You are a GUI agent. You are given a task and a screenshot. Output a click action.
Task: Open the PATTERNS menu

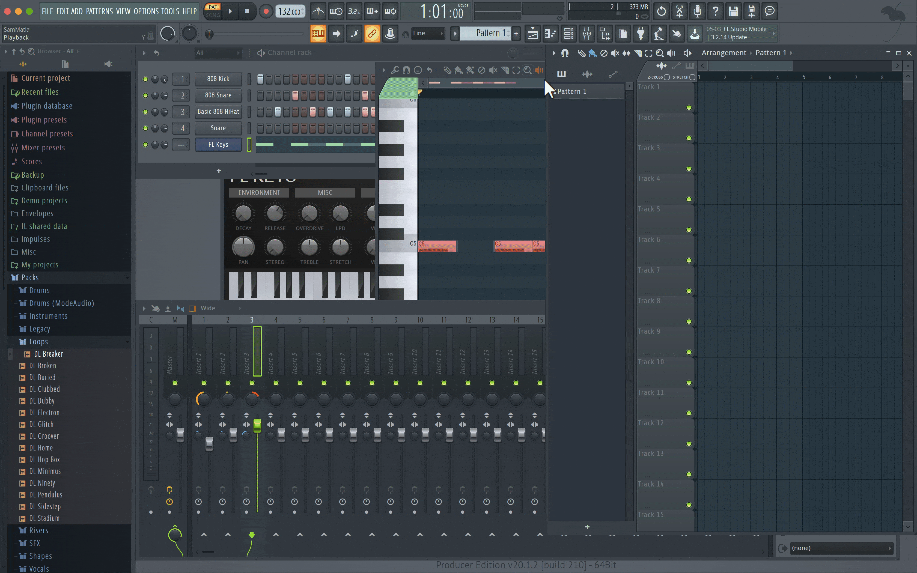99,11
